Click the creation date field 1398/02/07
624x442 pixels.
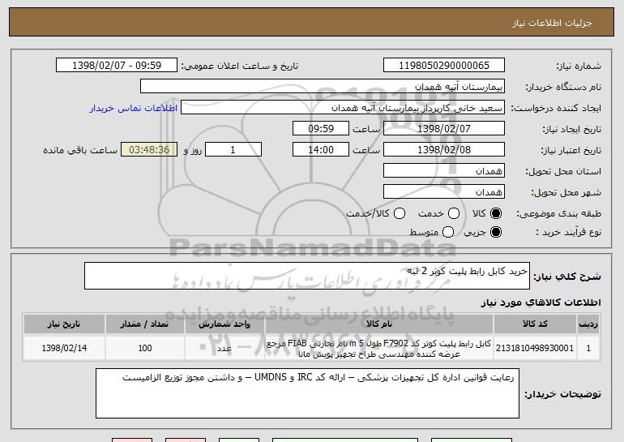pyautogui.click(x=444, y=129)
